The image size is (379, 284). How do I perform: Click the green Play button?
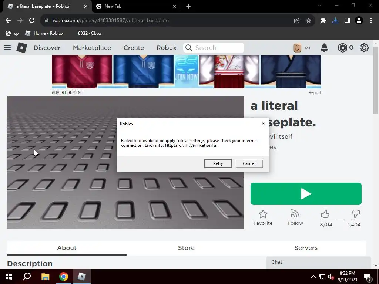(x=306, y=194)
